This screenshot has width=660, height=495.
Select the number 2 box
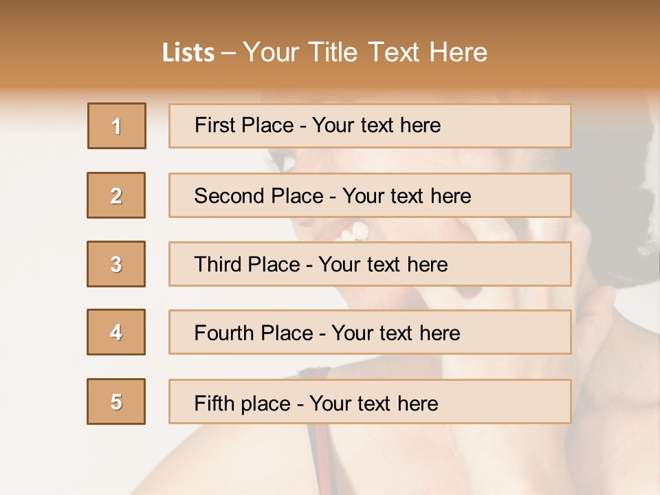[116, 195]
